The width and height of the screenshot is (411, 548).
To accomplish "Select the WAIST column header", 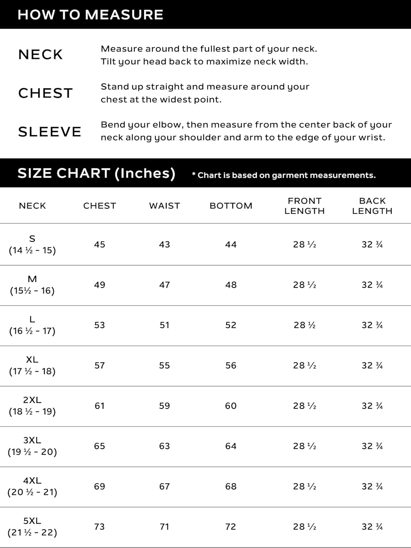I will tap(164, 206).
